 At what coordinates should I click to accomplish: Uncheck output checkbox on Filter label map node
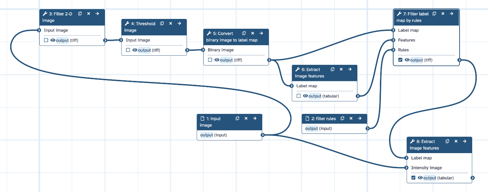tap(400, 60)
